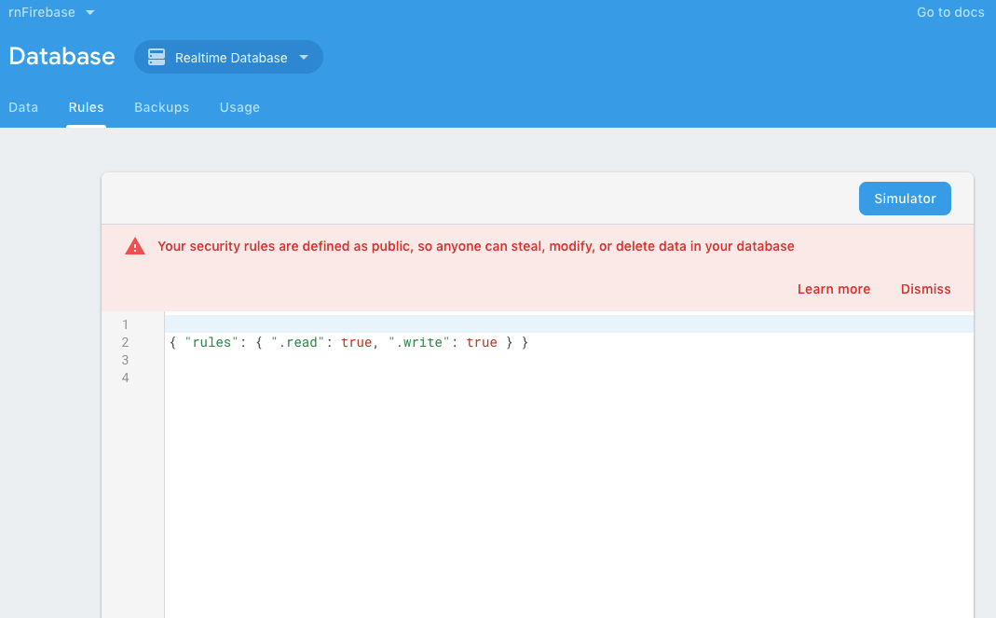Image resolution: width=996 pixels, height=618 pixels.
Task: Dismiss the public security rules warning
Action: click(x=925, y=289)
